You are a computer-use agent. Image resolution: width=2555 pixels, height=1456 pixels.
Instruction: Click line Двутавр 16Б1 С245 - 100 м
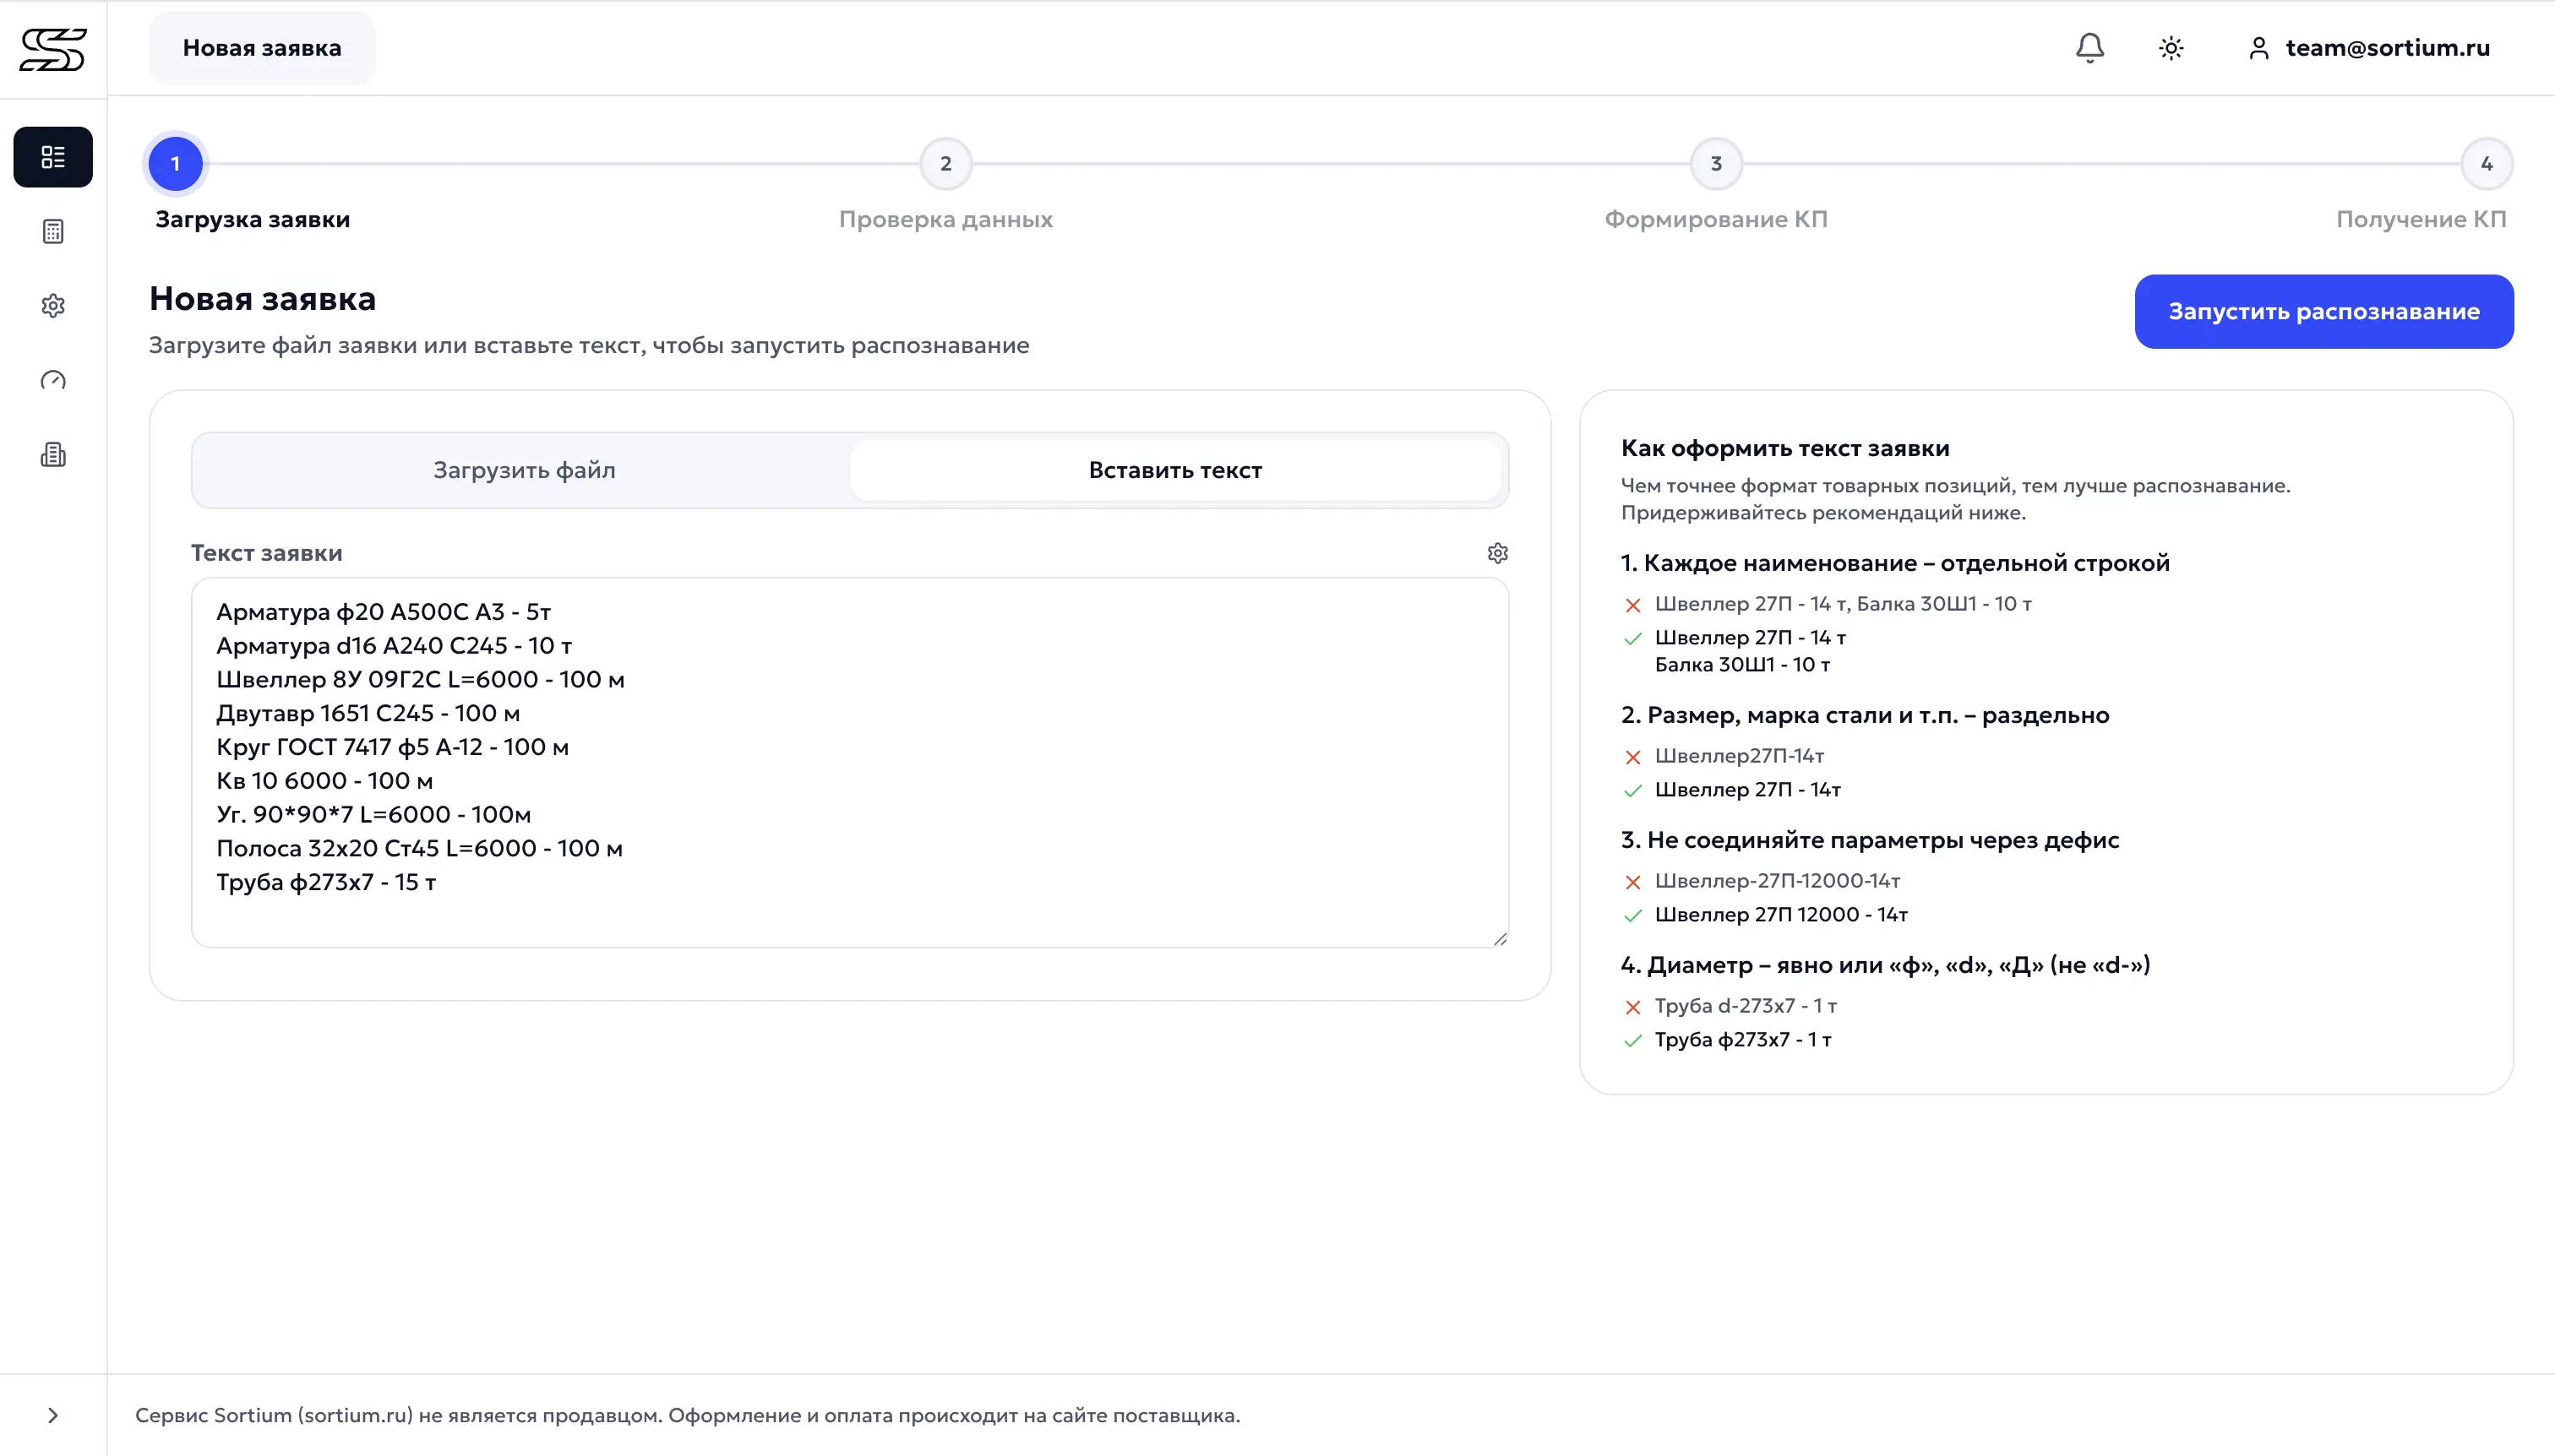[x=368, y=714]
